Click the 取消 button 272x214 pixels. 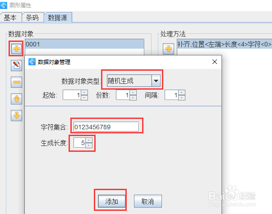148,201
